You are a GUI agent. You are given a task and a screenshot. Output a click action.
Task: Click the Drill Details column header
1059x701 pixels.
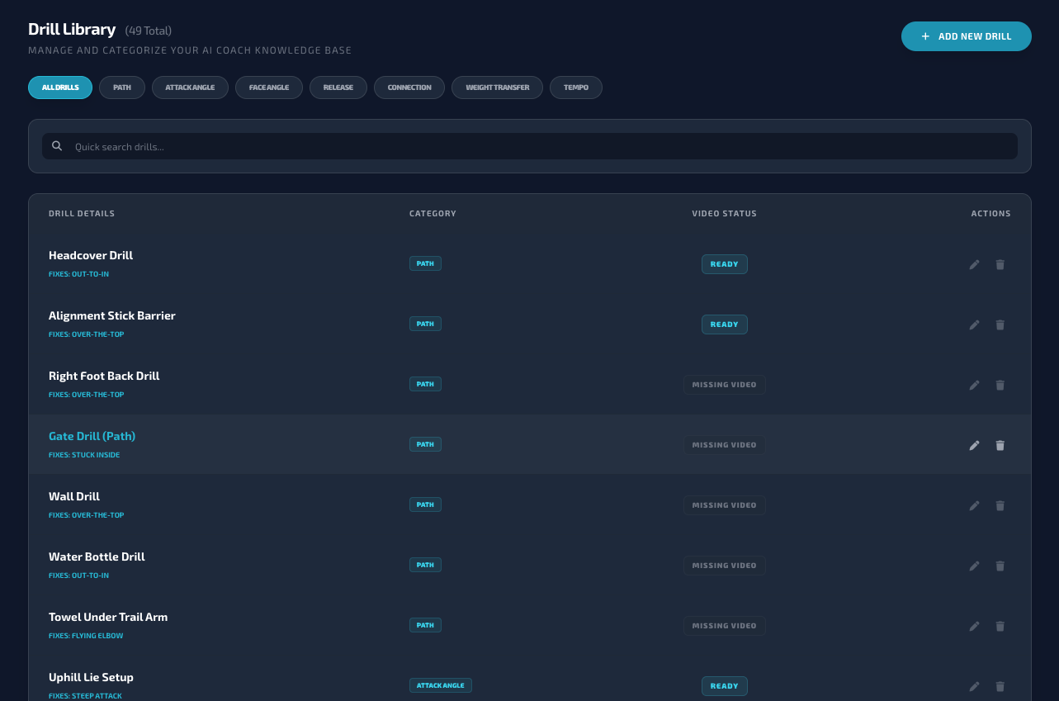click(82, 214)
